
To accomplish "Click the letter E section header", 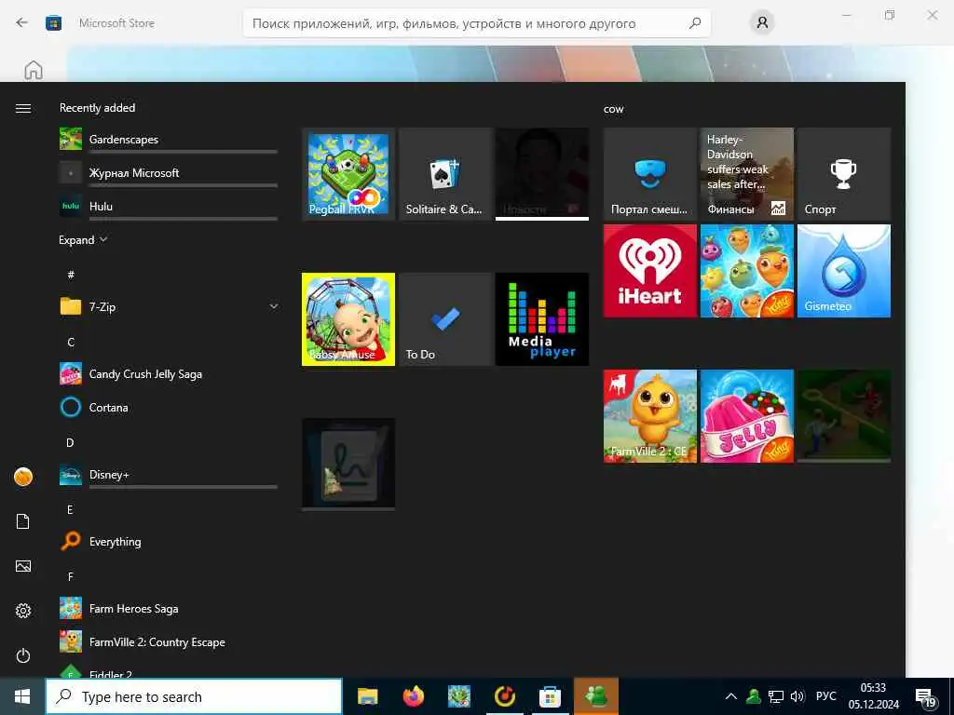I will (x=70, y=509).
